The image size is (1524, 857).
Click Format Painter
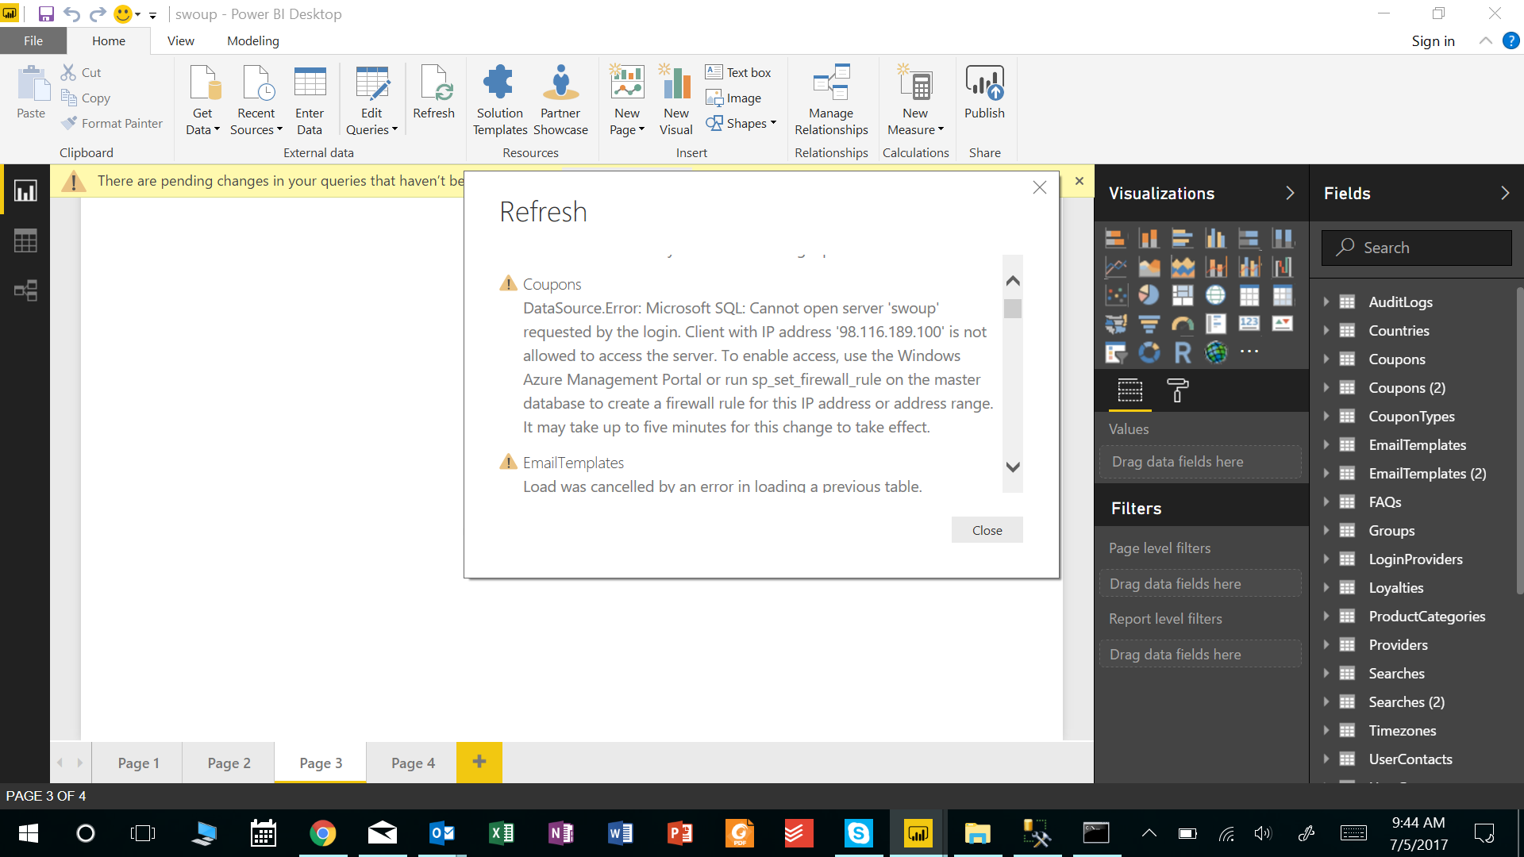click(x=112, y=123)
